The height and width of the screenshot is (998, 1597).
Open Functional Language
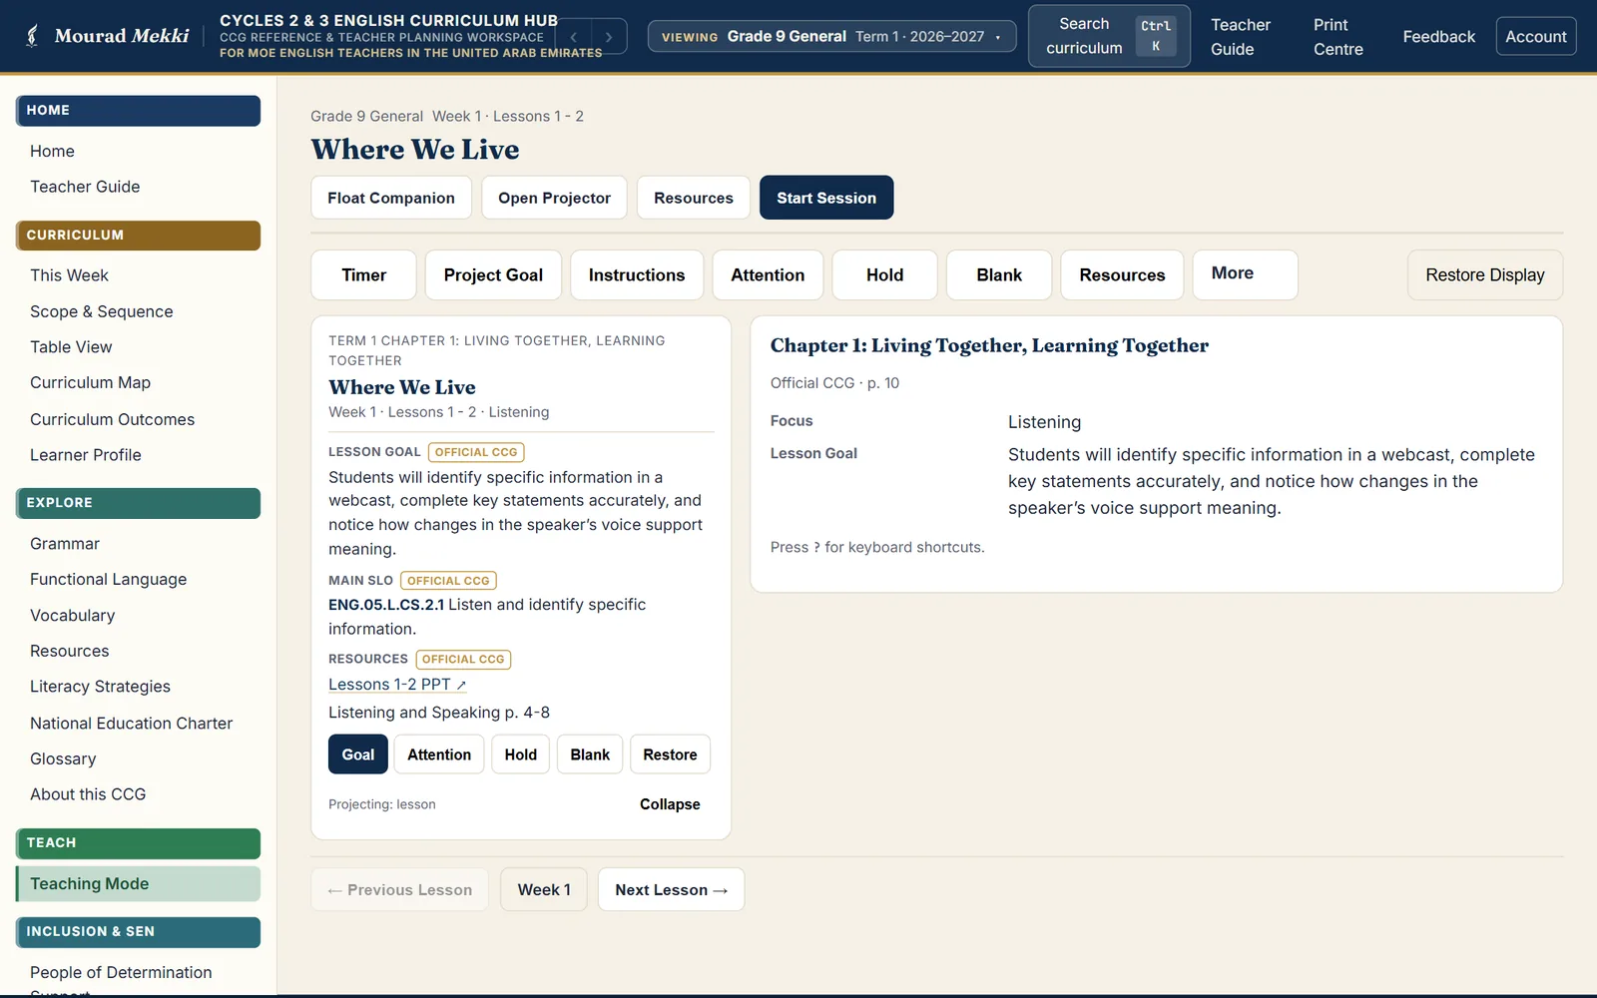pyautogui.click(x=108, y=580)
